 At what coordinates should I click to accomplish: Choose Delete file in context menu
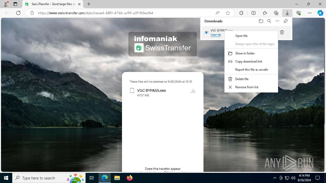point(251,79)
